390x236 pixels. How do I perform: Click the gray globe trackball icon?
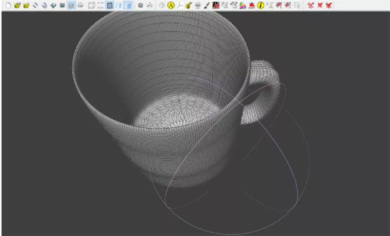click(x=162, y=5)
